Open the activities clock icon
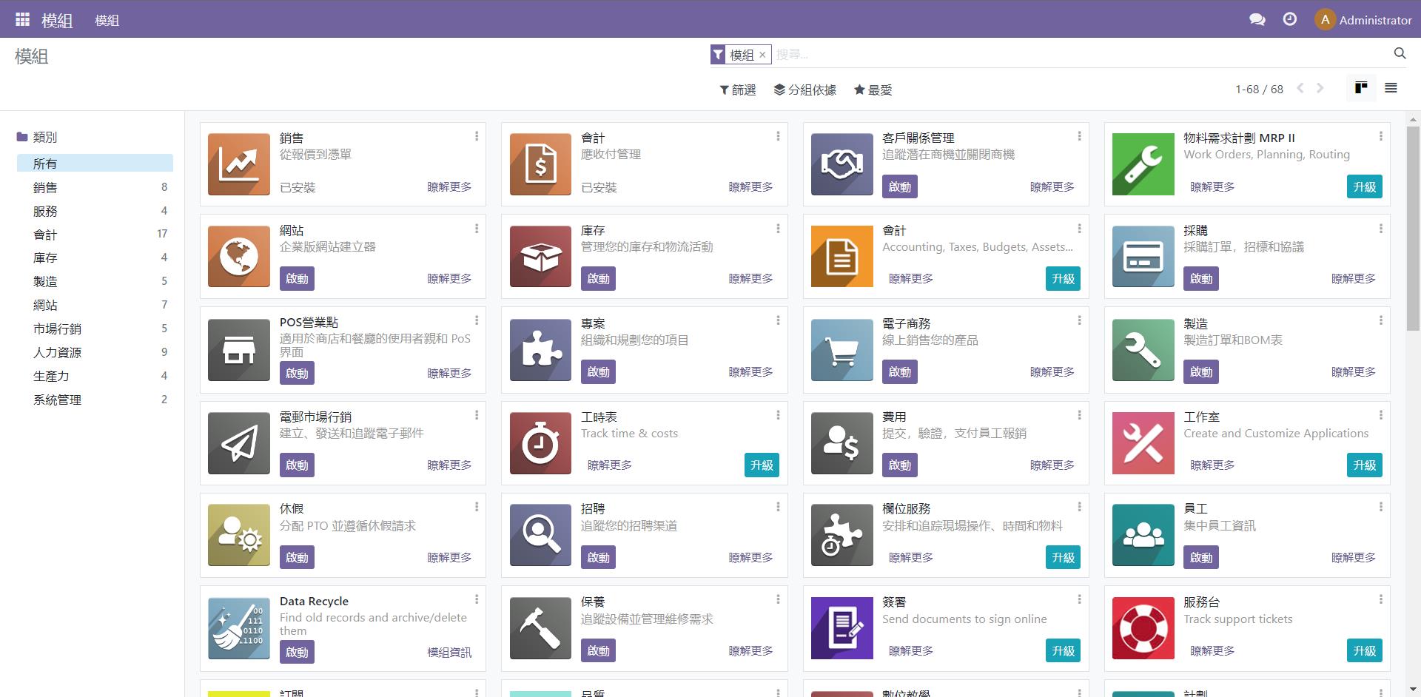 pos(1290,19)
